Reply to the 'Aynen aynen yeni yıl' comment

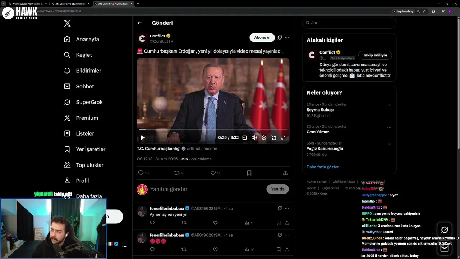pos(152,223)
